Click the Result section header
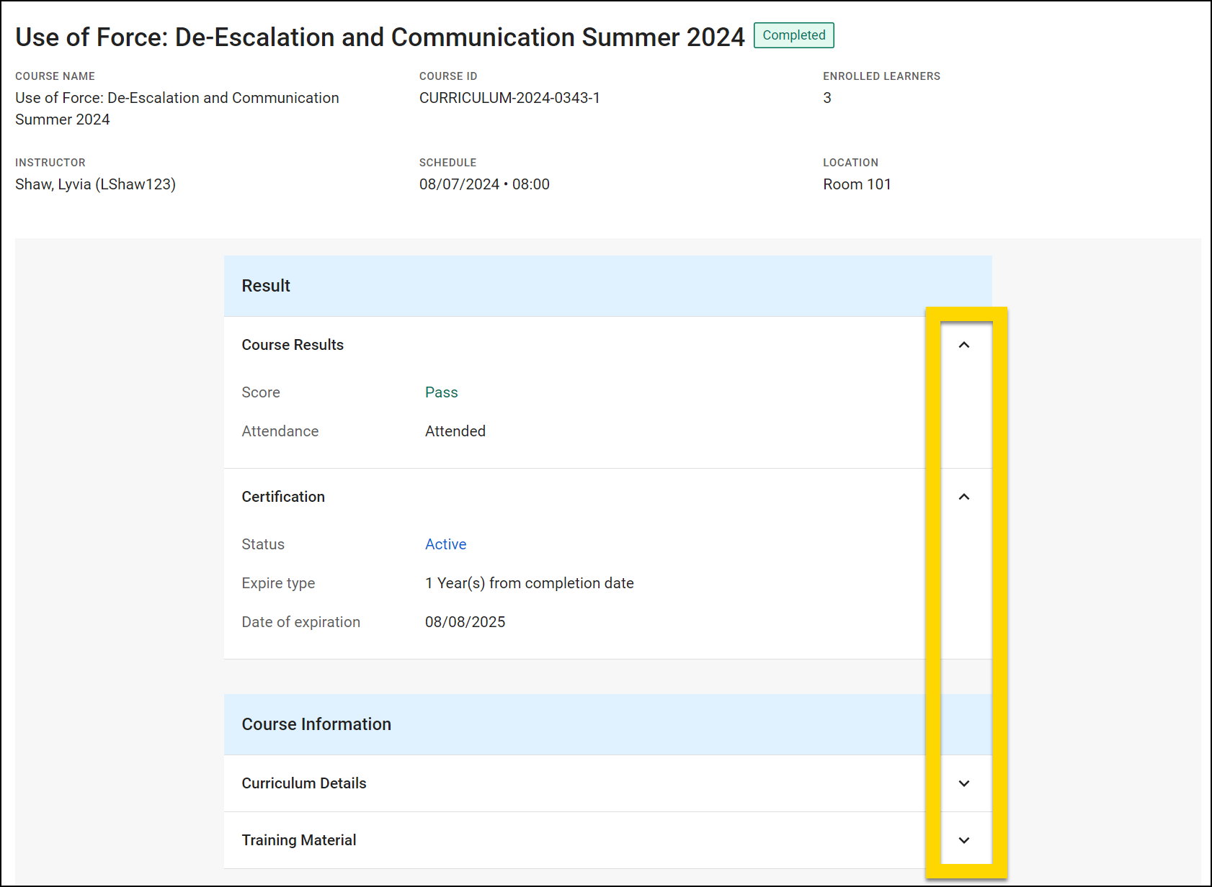This screenshot has height=887, width=1212. [266, 285]
